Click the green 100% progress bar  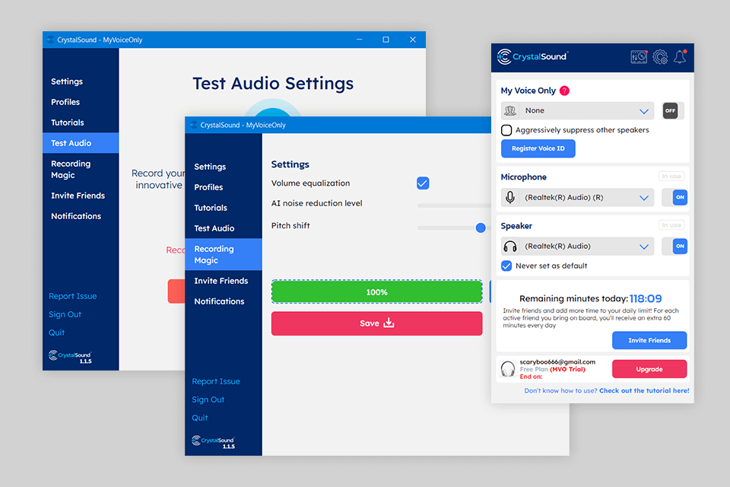[376, 292]
